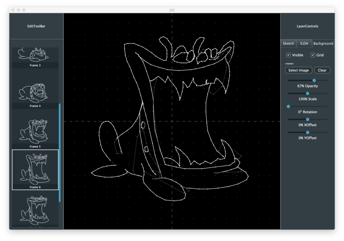Switch to the Sketch tab
The height and width of the screenshot is (241, 344).
click(x=288, y=43)
